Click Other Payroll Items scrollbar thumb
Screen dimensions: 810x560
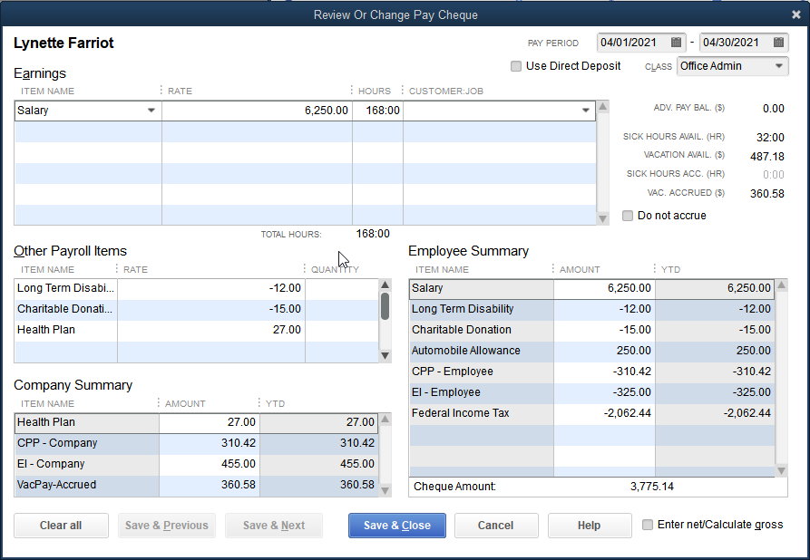coord(385,306)
